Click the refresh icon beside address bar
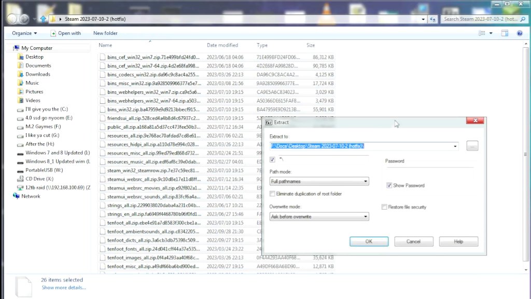This screenshot has height=299, width=531. coord(432,19)
